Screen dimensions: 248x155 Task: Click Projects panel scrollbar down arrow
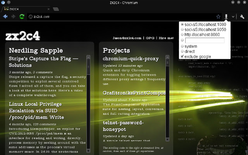tap(167, 139)
